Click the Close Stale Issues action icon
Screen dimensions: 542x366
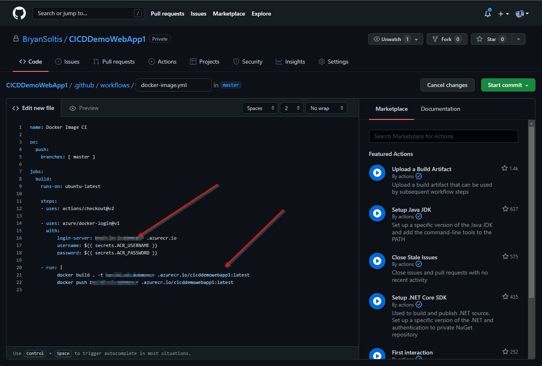pos(377,261)
